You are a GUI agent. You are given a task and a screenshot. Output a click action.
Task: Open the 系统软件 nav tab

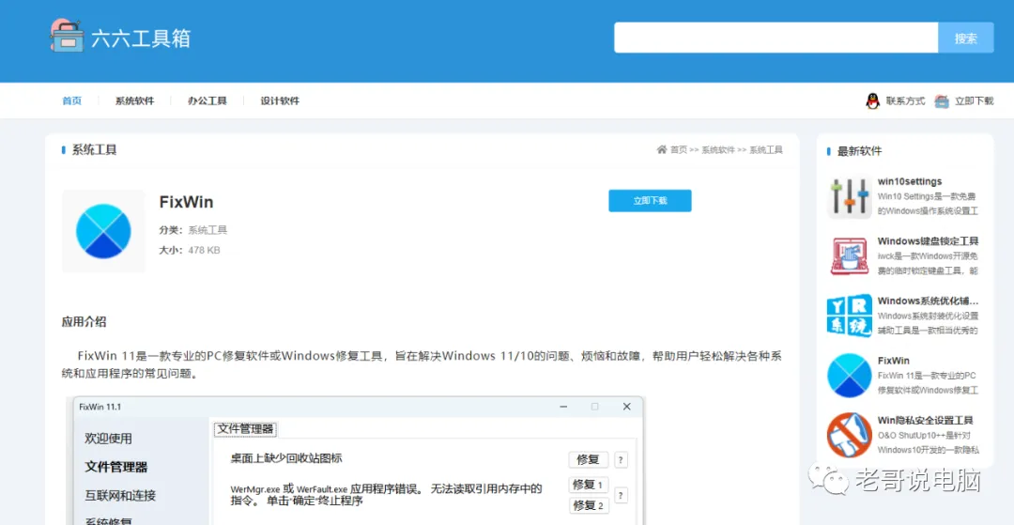click(134, 100)
